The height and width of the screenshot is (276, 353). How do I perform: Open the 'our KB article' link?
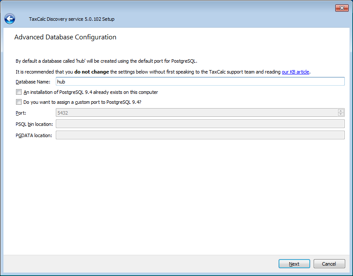295,72
